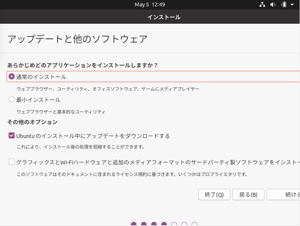Image resolution: width=300 pixels, height=226 pixels.
Task: Click the last empty progress dot
Action: [195, 224]
